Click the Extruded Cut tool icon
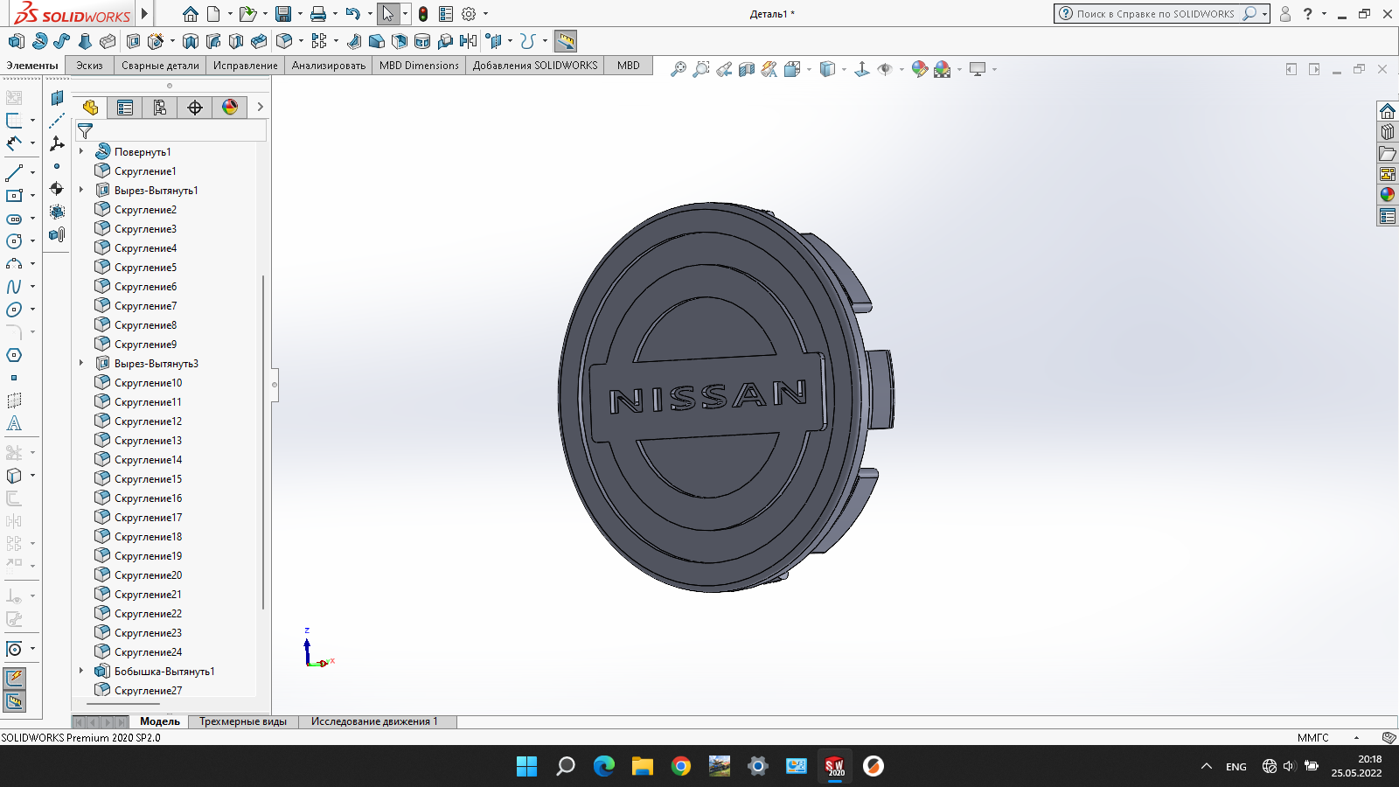Screen dimensions: 1399x787 click(x=134, y=41)
